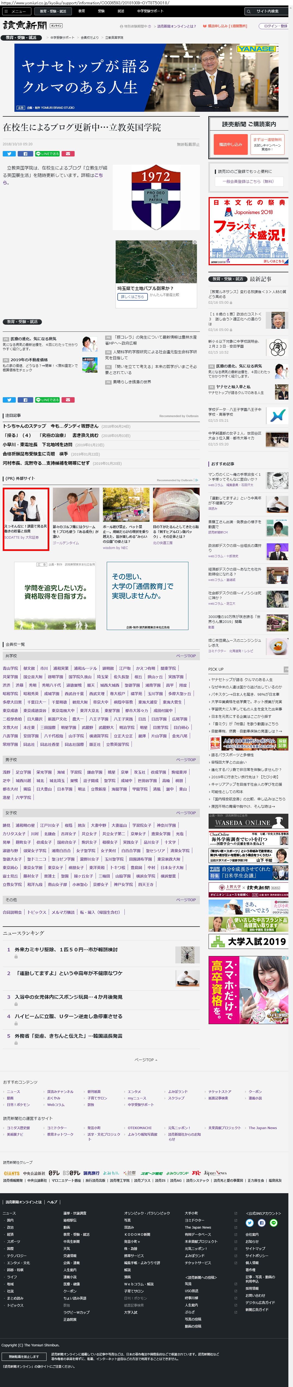Image resolution: width=293 pixels, height=1387 pixels.
Task: Open ranking item ハイビームに立腹、Ｕターン逆走し急停車させる
Action: (x=68, y=1017)
